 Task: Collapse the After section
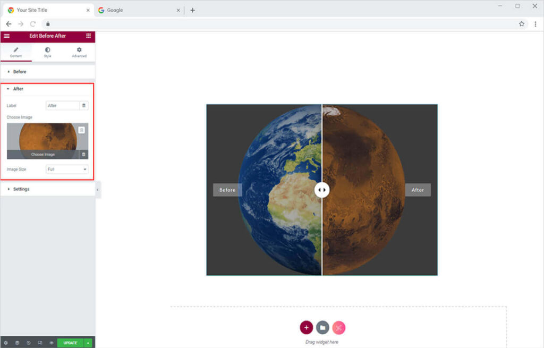coord(18,89)
